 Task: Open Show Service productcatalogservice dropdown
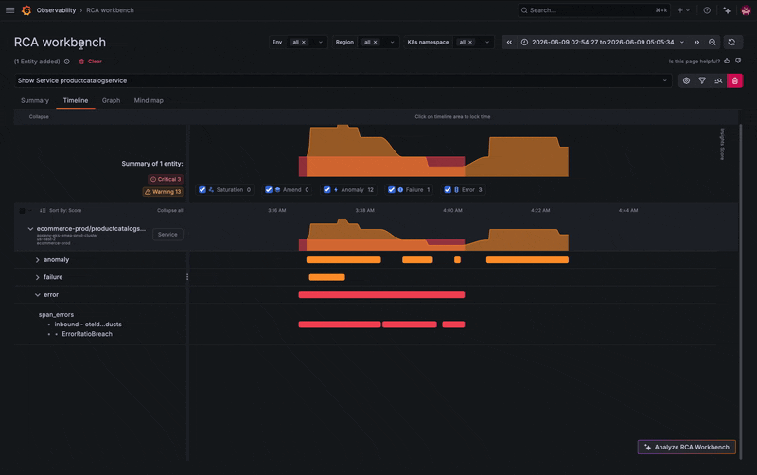click(343, 80)
